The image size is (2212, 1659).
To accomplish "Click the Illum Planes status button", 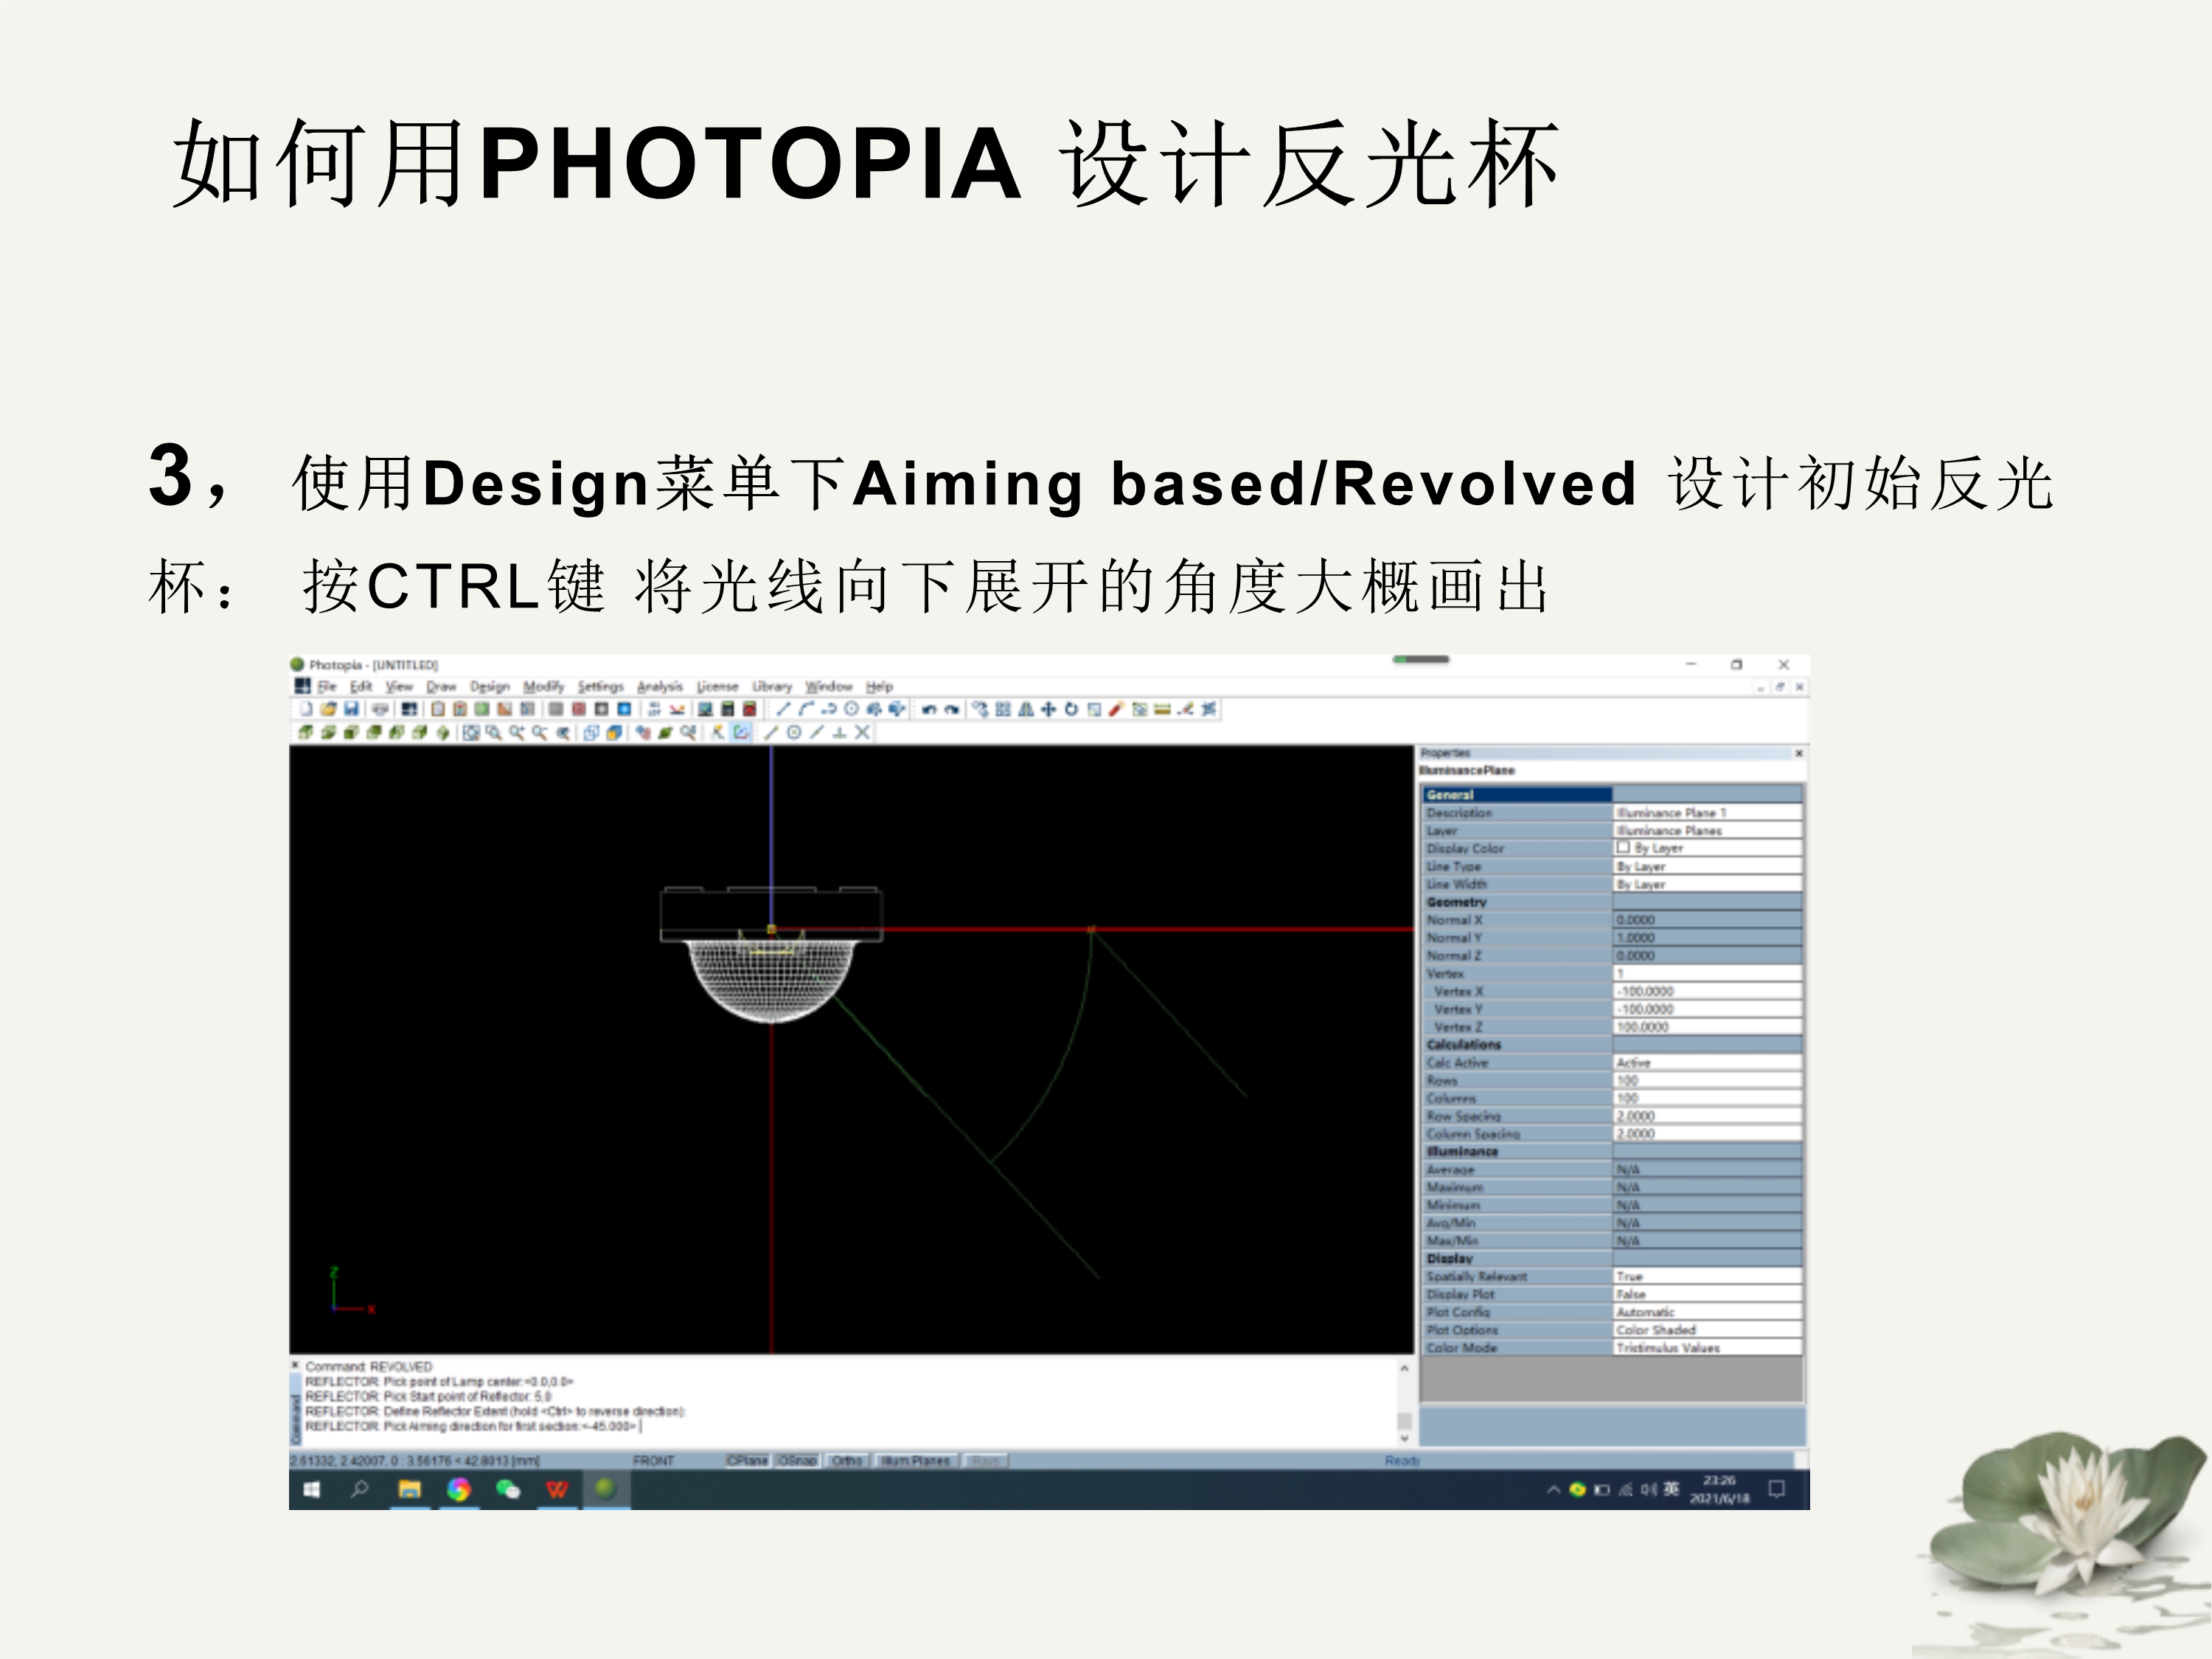I will 915,1461.
